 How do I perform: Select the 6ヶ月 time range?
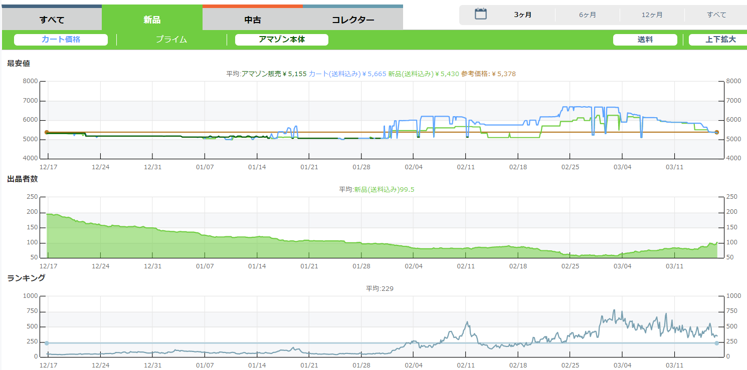pos(587,15)
